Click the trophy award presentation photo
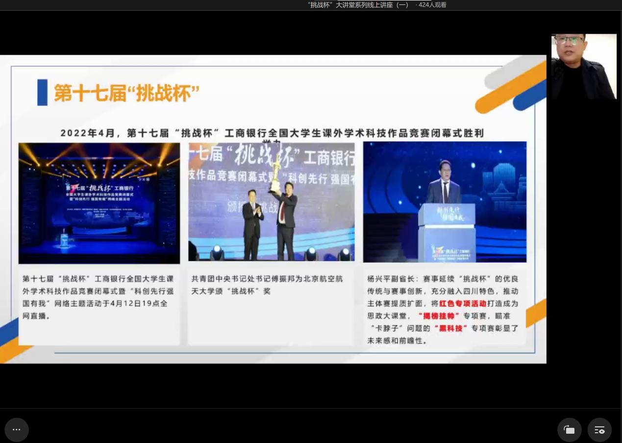Viewport: 622px width, 443px height. coord(271,202)
